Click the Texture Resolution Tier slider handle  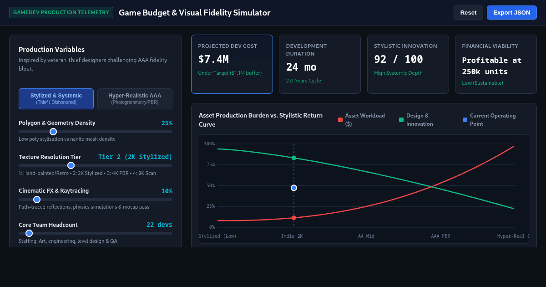(71, 165)
